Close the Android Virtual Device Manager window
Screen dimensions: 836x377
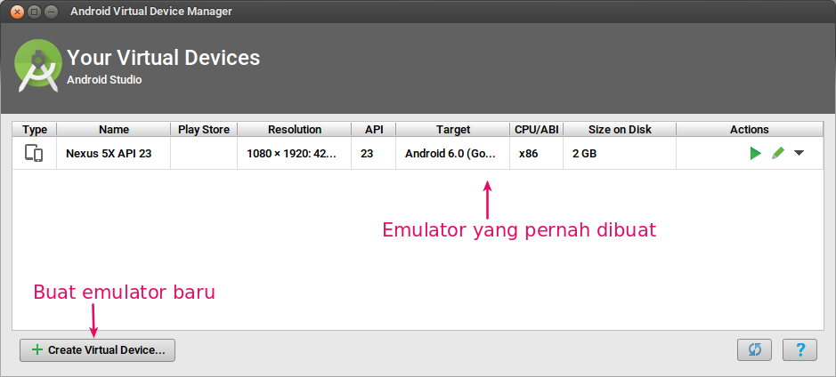tap(17, 12)
